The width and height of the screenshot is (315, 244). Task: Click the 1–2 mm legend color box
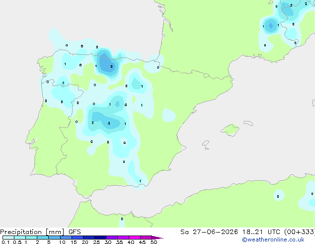coord(31,238)
